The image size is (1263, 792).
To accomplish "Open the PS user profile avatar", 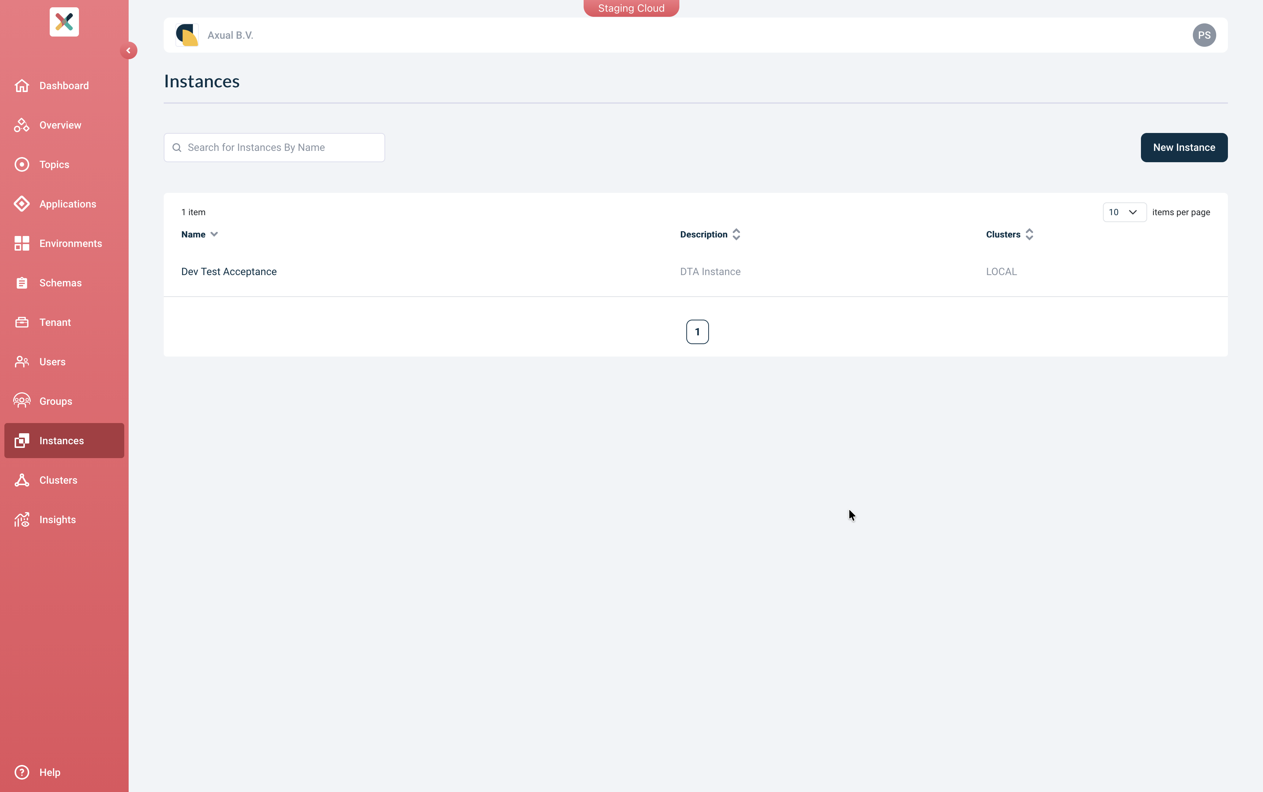I will click(1203, 35).
